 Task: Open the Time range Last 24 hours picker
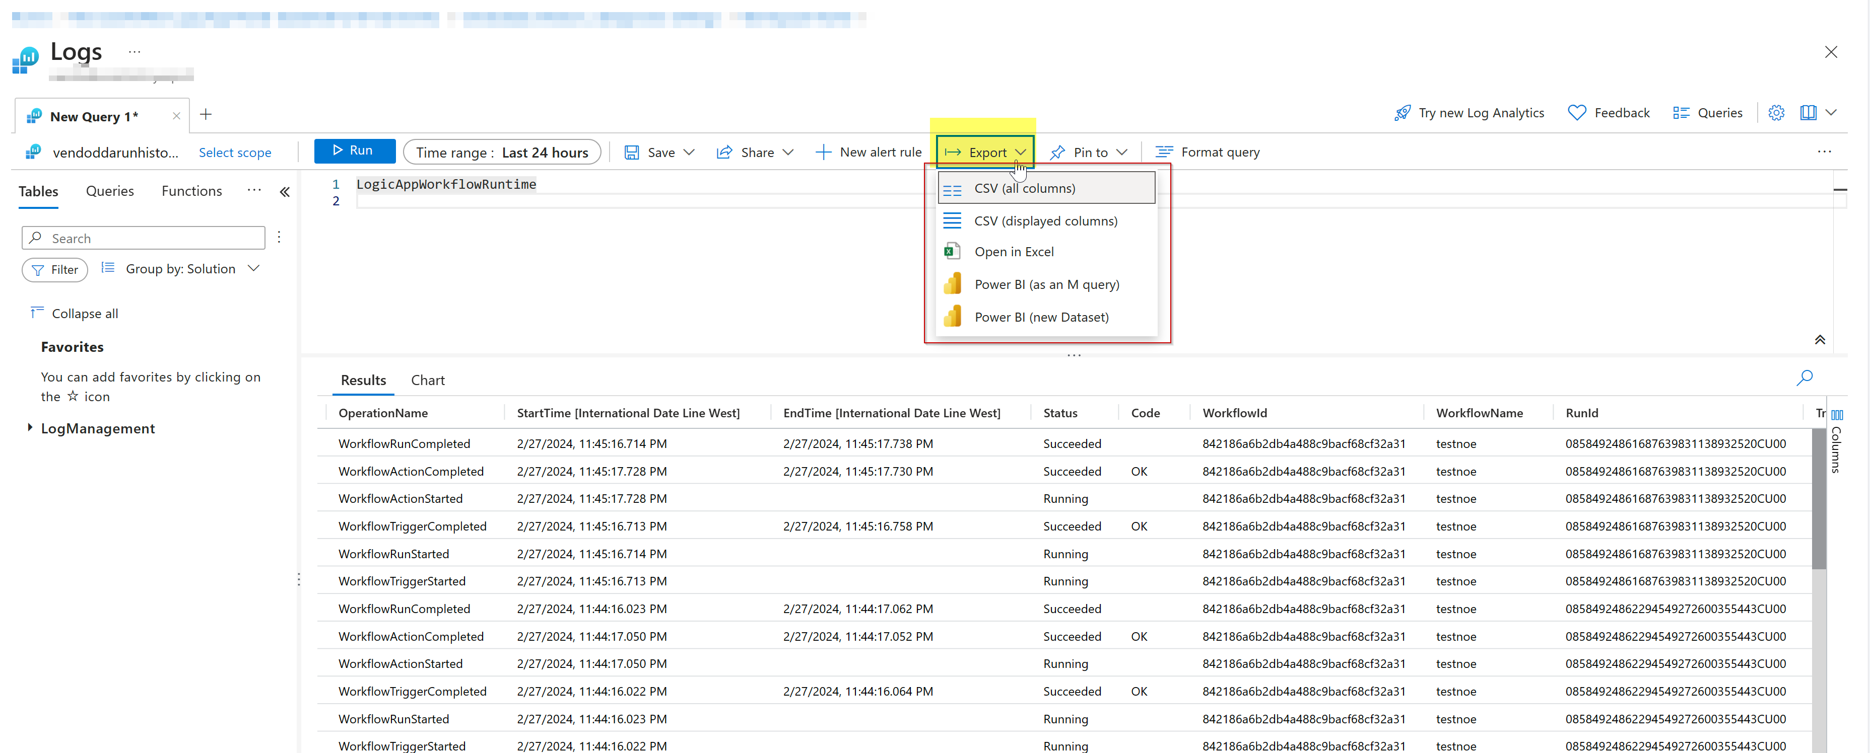point(502,153)
